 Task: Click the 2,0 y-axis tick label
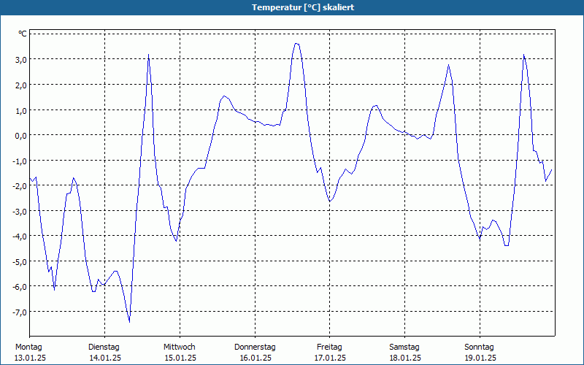[x=20, y=85]
